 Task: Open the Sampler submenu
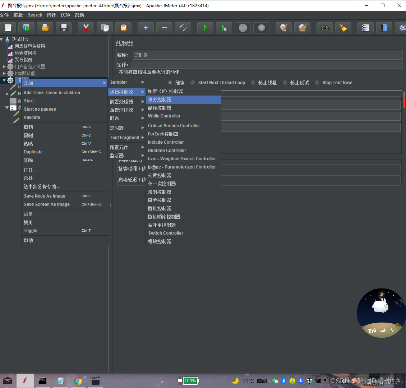[127, 82]
